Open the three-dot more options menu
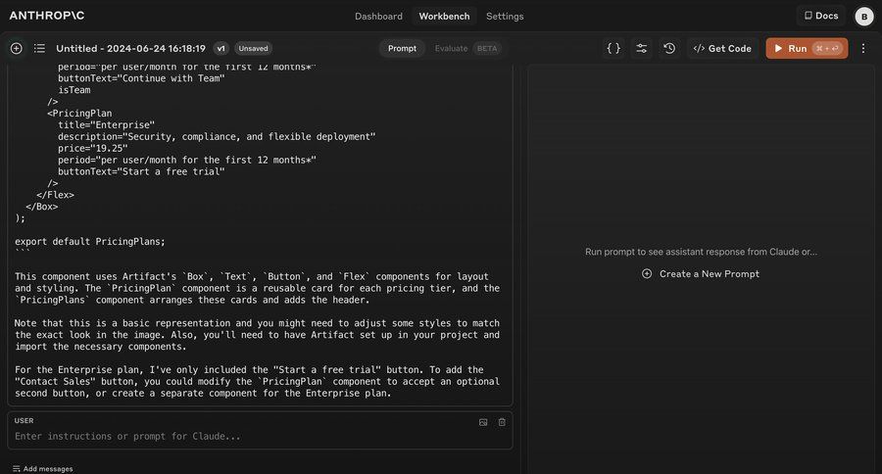 [862, 48]
